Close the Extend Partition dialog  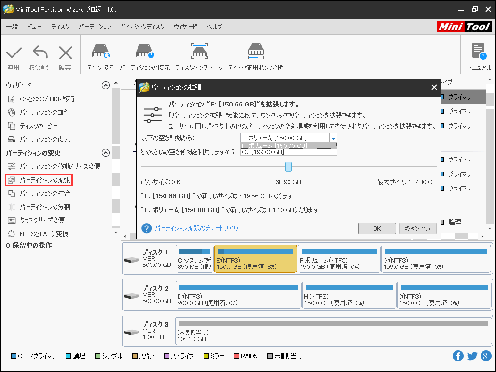point(434,87)
